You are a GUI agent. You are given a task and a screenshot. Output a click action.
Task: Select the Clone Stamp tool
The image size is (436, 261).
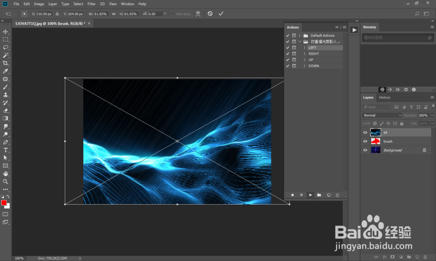5,95
